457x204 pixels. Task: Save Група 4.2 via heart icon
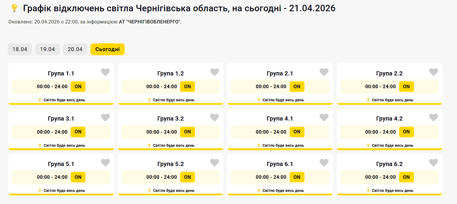click(x=434, y=118)
